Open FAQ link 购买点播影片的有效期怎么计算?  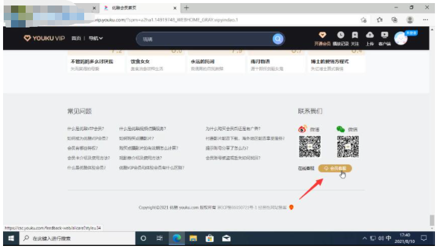(149, 148)
